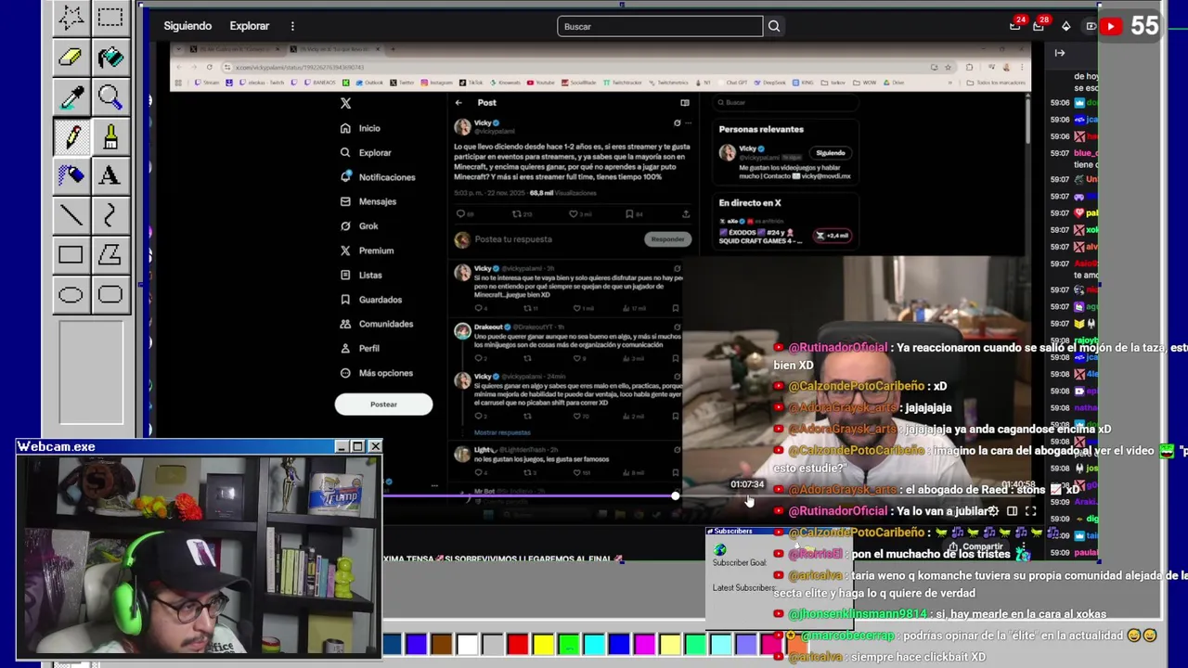
Task: Click the Webcam.exe window title
Action: (x=56, y=446)
